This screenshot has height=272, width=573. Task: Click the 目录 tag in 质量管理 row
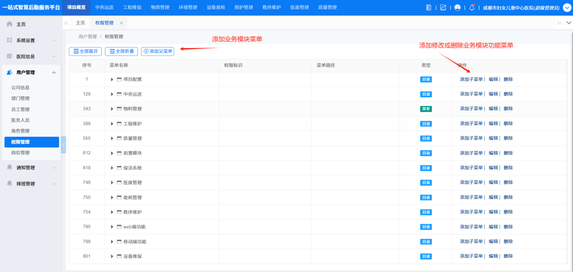426,138
